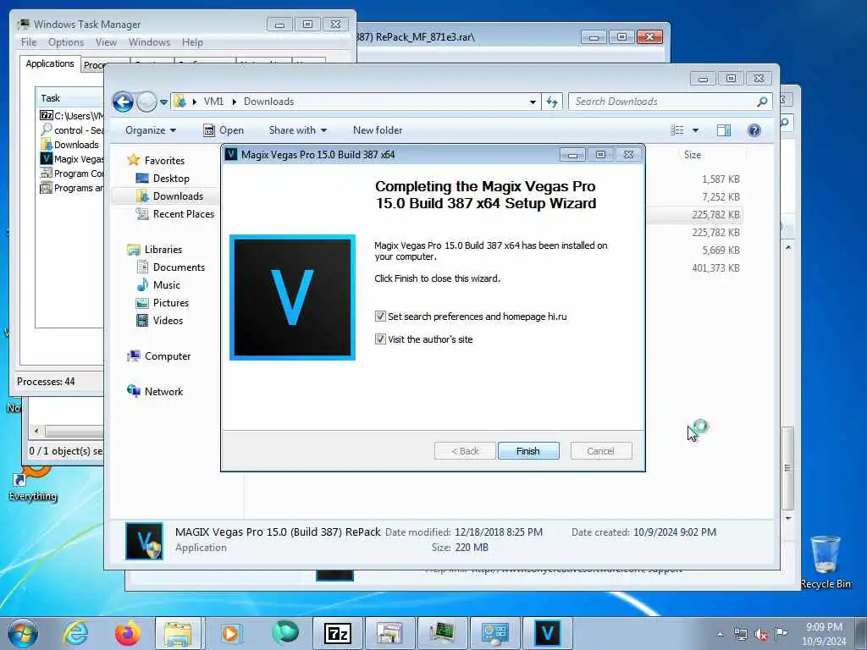Image resolution: width=867 pixels, height=650 pixels.
Task: Click the Vegas Pro V logo image
Action: tap(292, 297)
